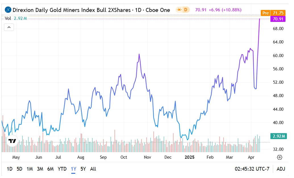
Task: Click the orange Pre market label
Action: click(x=265, y=13)
